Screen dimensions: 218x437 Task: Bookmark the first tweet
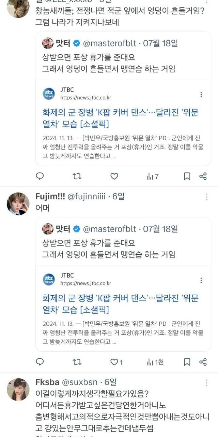coord(187,176)
